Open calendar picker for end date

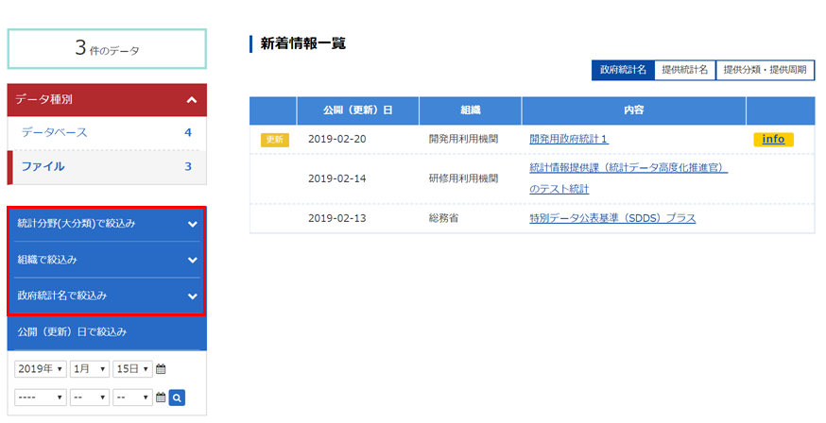coord(162,398)
